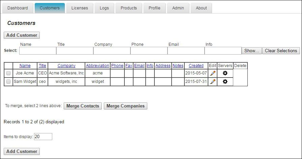Open servers gear for Sam Widget
The height and width of the screenshot is (159, 302).
point(225,82)
